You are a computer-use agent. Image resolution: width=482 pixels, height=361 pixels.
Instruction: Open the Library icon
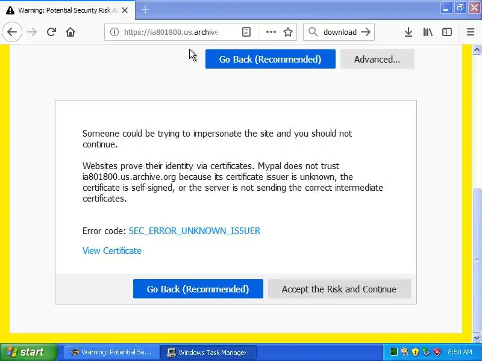click(x=428, y=32)
